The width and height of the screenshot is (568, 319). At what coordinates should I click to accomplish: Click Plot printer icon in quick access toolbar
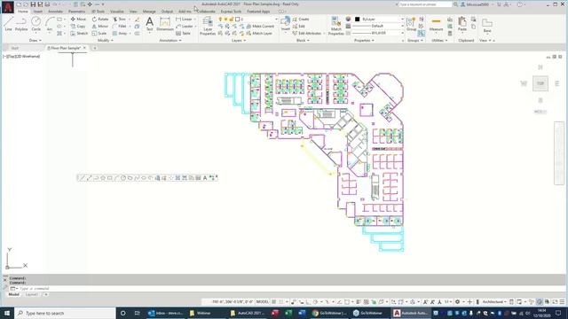(47, 4)
